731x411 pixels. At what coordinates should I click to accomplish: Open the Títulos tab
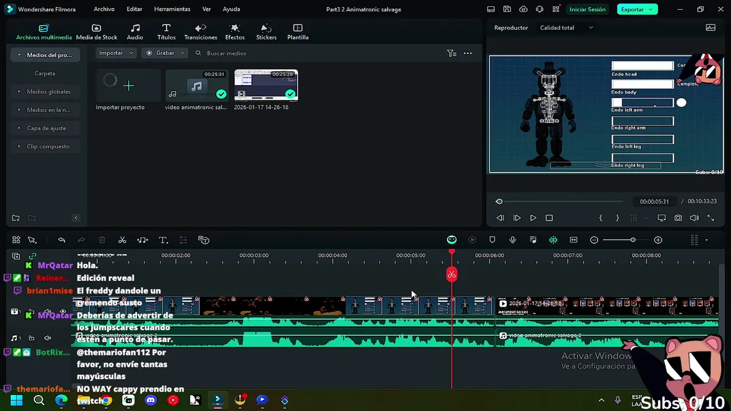click(x=166, y=32)
